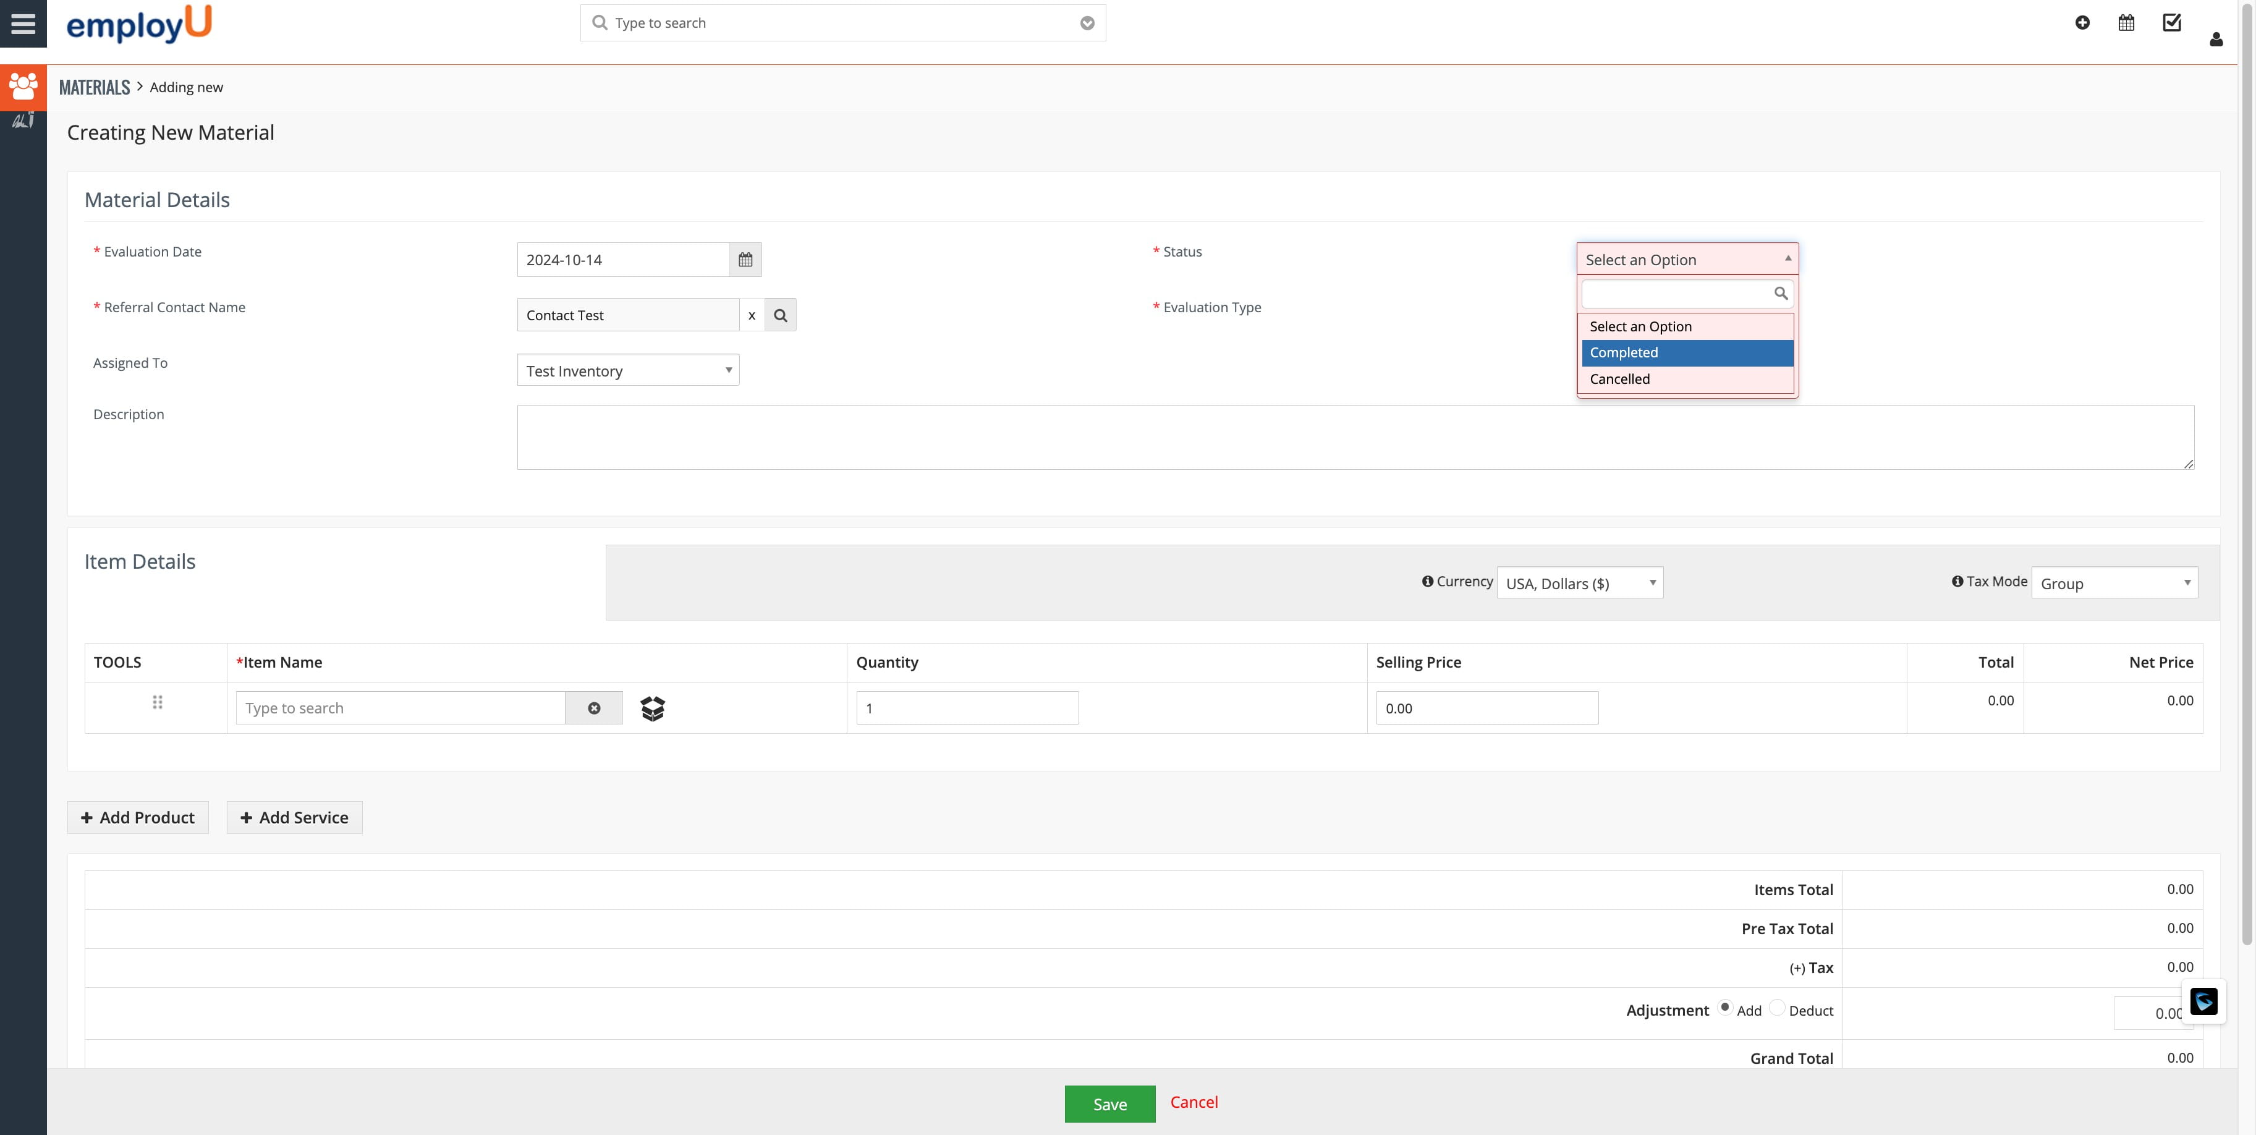This screenshot has height=1135, width=2256.
Task: Choose Completed status option
Action: [x=1687, y=352]
